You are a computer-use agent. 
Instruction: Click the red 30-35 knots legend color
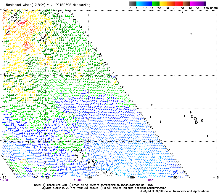(x=179, y=4)
